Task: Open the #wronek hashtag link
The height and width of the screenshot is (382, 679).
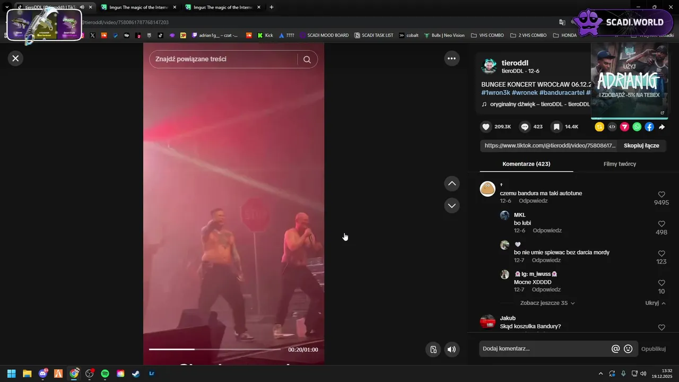Action: tap(525, 92)
